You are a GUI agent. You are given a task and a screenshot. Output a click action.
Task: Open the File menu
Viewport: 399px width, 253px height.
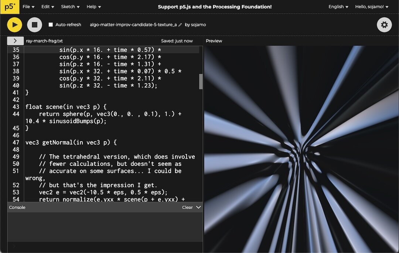[28, 7]
